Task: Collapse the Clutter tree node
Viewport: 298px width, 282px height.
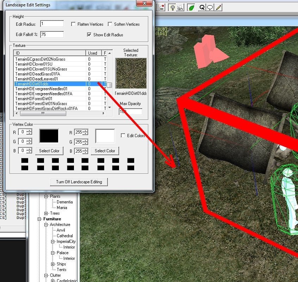Action: coord(46,275)
